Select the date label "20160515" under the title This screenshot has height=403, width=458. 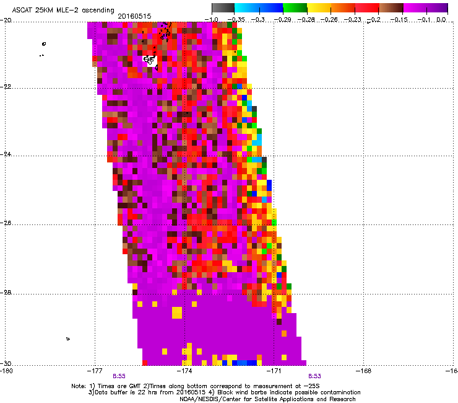tap(134, 16)
